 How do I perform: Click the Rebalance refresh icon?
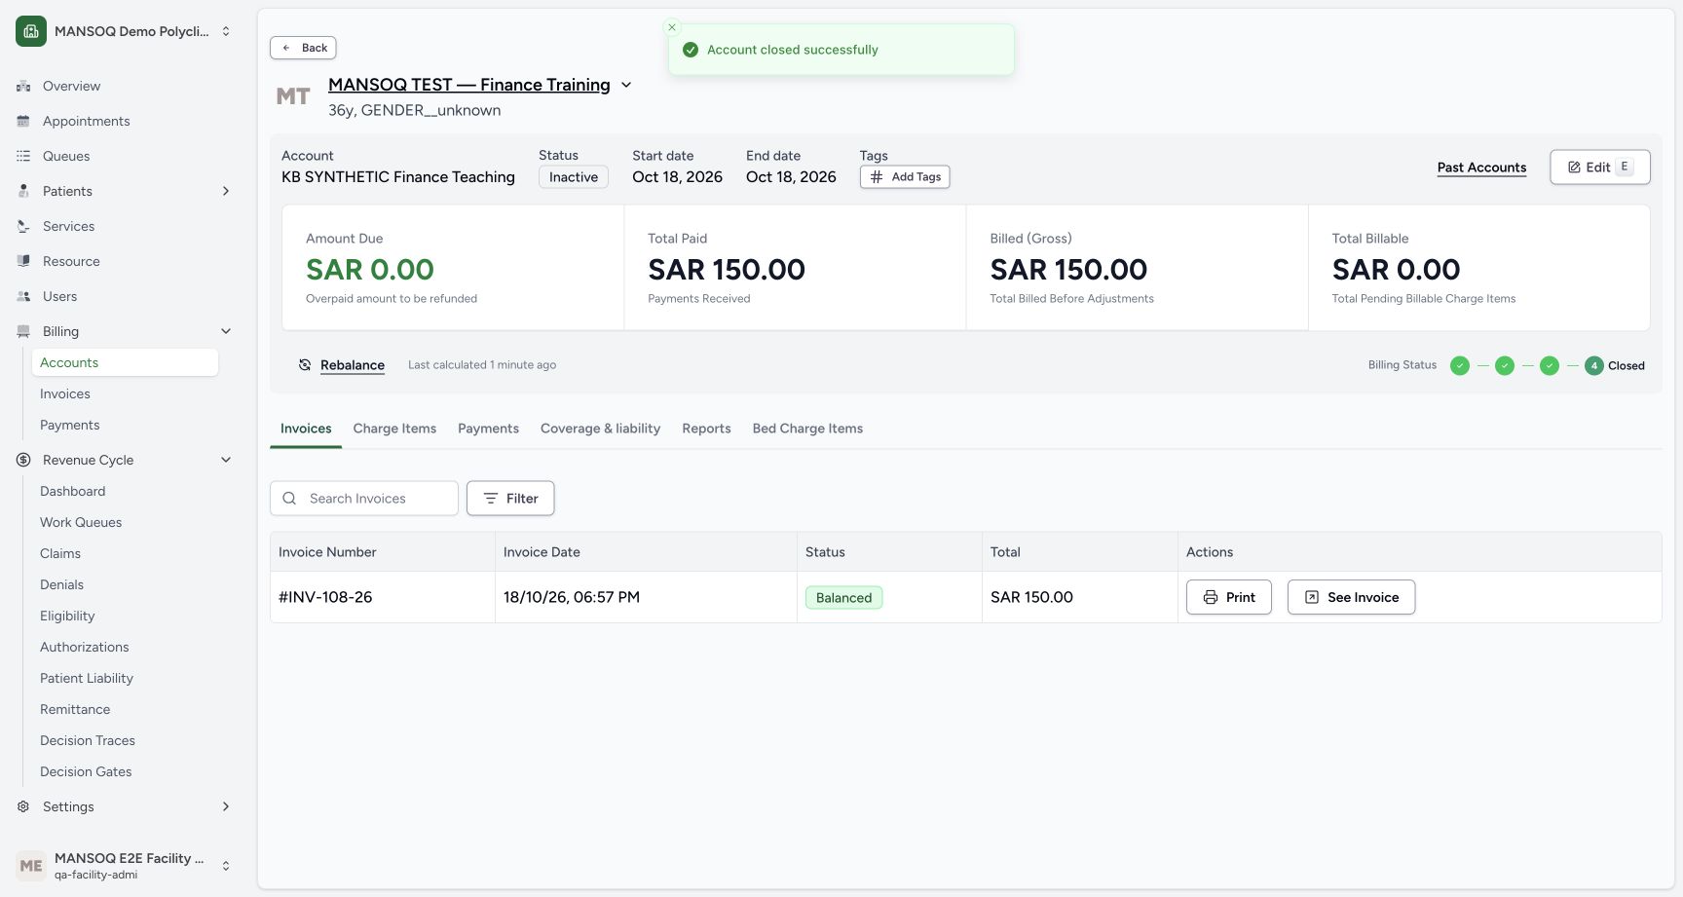(x=305, y=365)
